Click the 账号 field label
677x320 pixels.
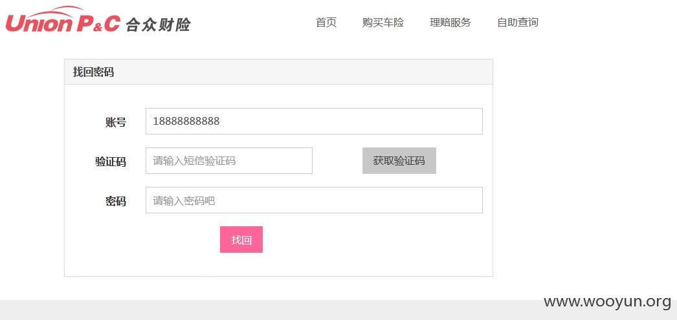[116, 122]
